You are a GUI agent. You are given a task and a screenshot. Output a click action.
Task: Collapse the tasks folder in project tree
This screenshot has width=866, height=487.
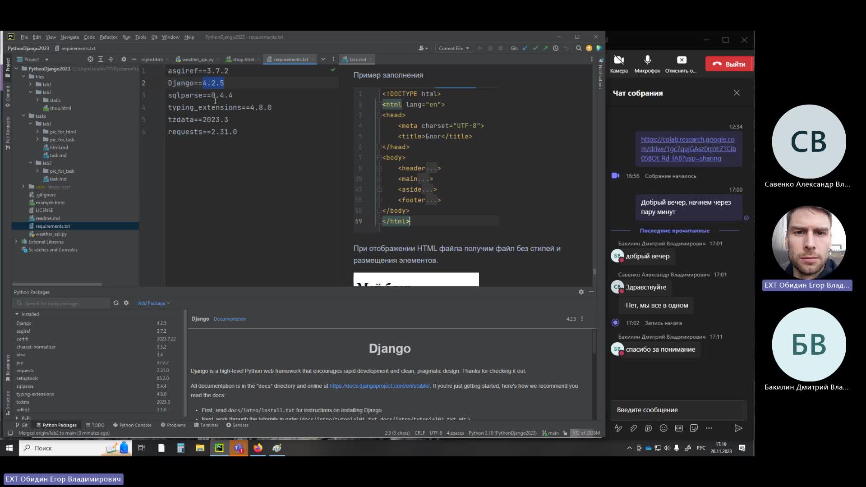coord(23,116)
